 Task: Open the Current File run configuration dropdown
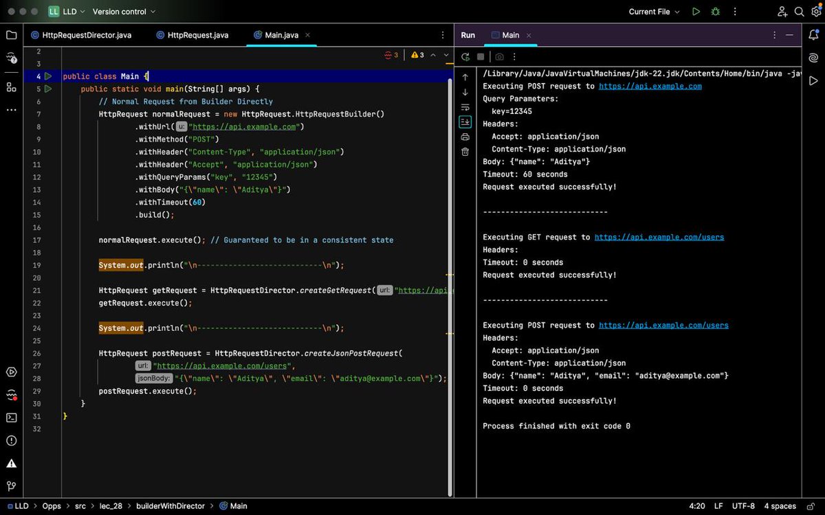click(x=654, y=12)
